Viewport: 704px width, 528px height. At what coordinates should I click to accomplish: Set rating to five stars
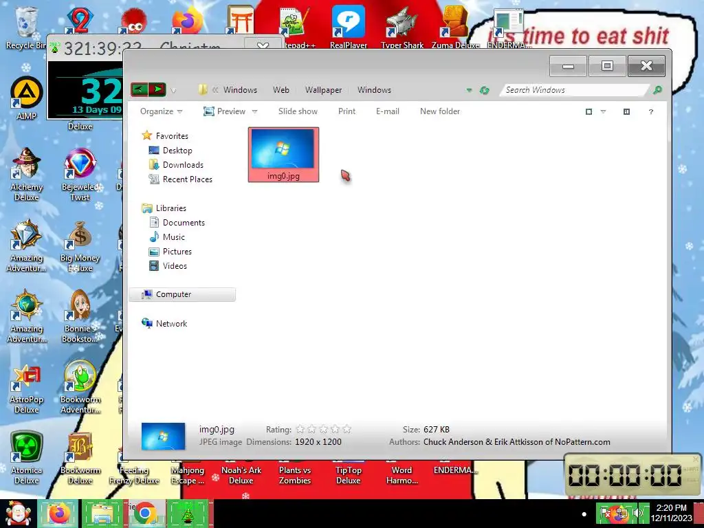[x=346, y=430]
